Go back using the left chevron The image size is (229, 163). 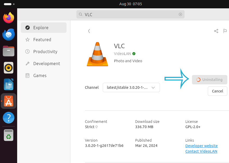89,31
